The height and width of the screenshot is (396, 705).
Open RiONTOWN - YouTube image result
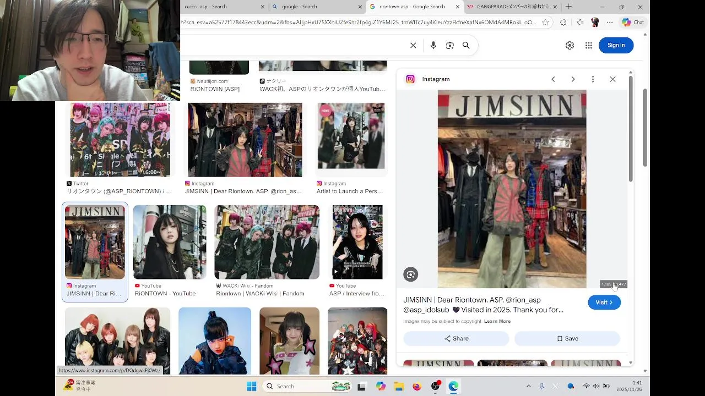(x=170, y=242)
